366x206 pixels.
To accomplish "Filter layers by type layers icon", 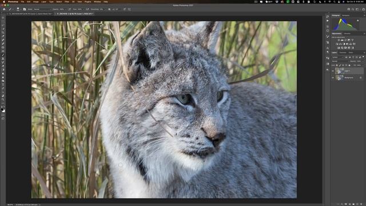I will (353, 57).
